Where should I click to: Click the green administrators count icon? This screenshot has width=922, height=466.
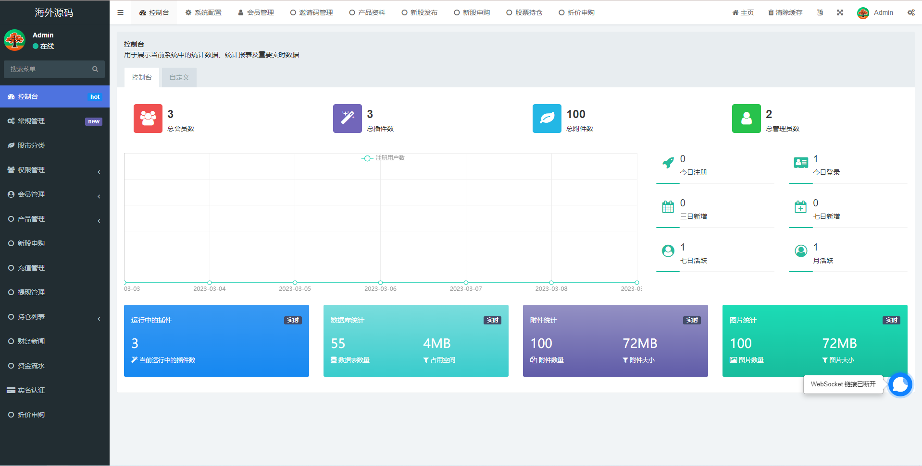pos(746,119)
